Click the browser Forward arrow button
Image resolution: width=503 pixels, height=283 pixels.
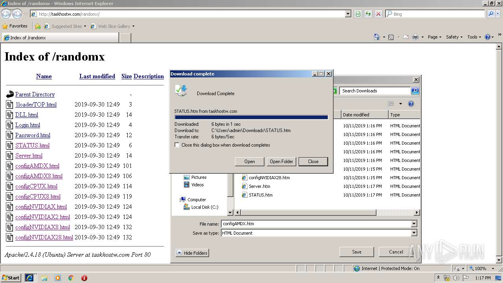point(17,14)
